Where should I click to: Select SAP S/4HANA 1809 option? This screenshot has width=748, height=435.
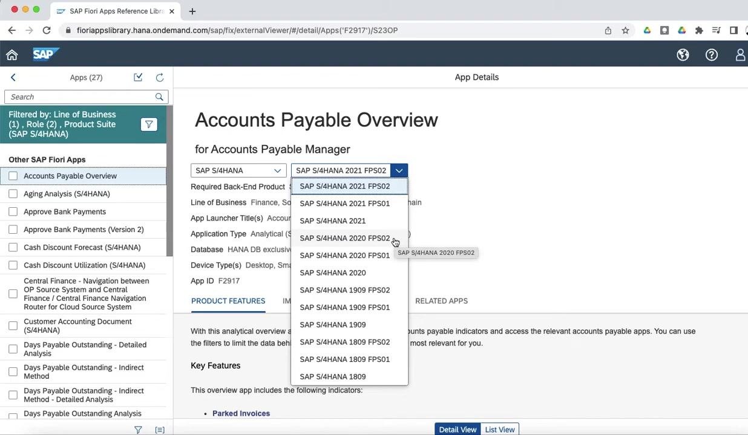point(350,377)
